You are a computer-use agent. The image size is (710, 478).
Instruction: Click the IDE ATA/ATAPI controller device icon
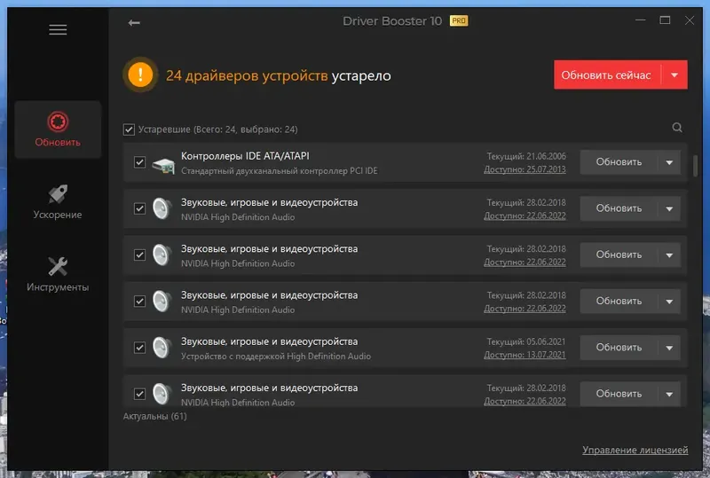[x=163, y=164]
